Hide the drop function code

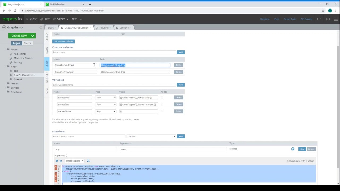coord(302,149)
